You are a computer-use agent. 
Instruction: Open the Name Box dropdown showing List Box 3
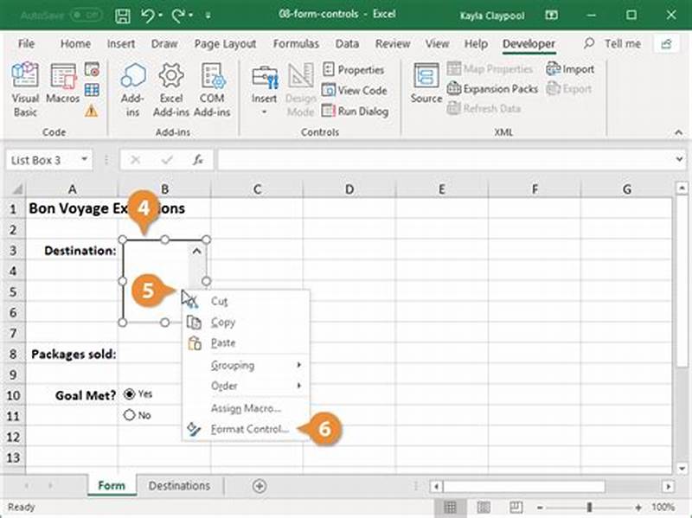pyautogui.click(x=83, y=159)
